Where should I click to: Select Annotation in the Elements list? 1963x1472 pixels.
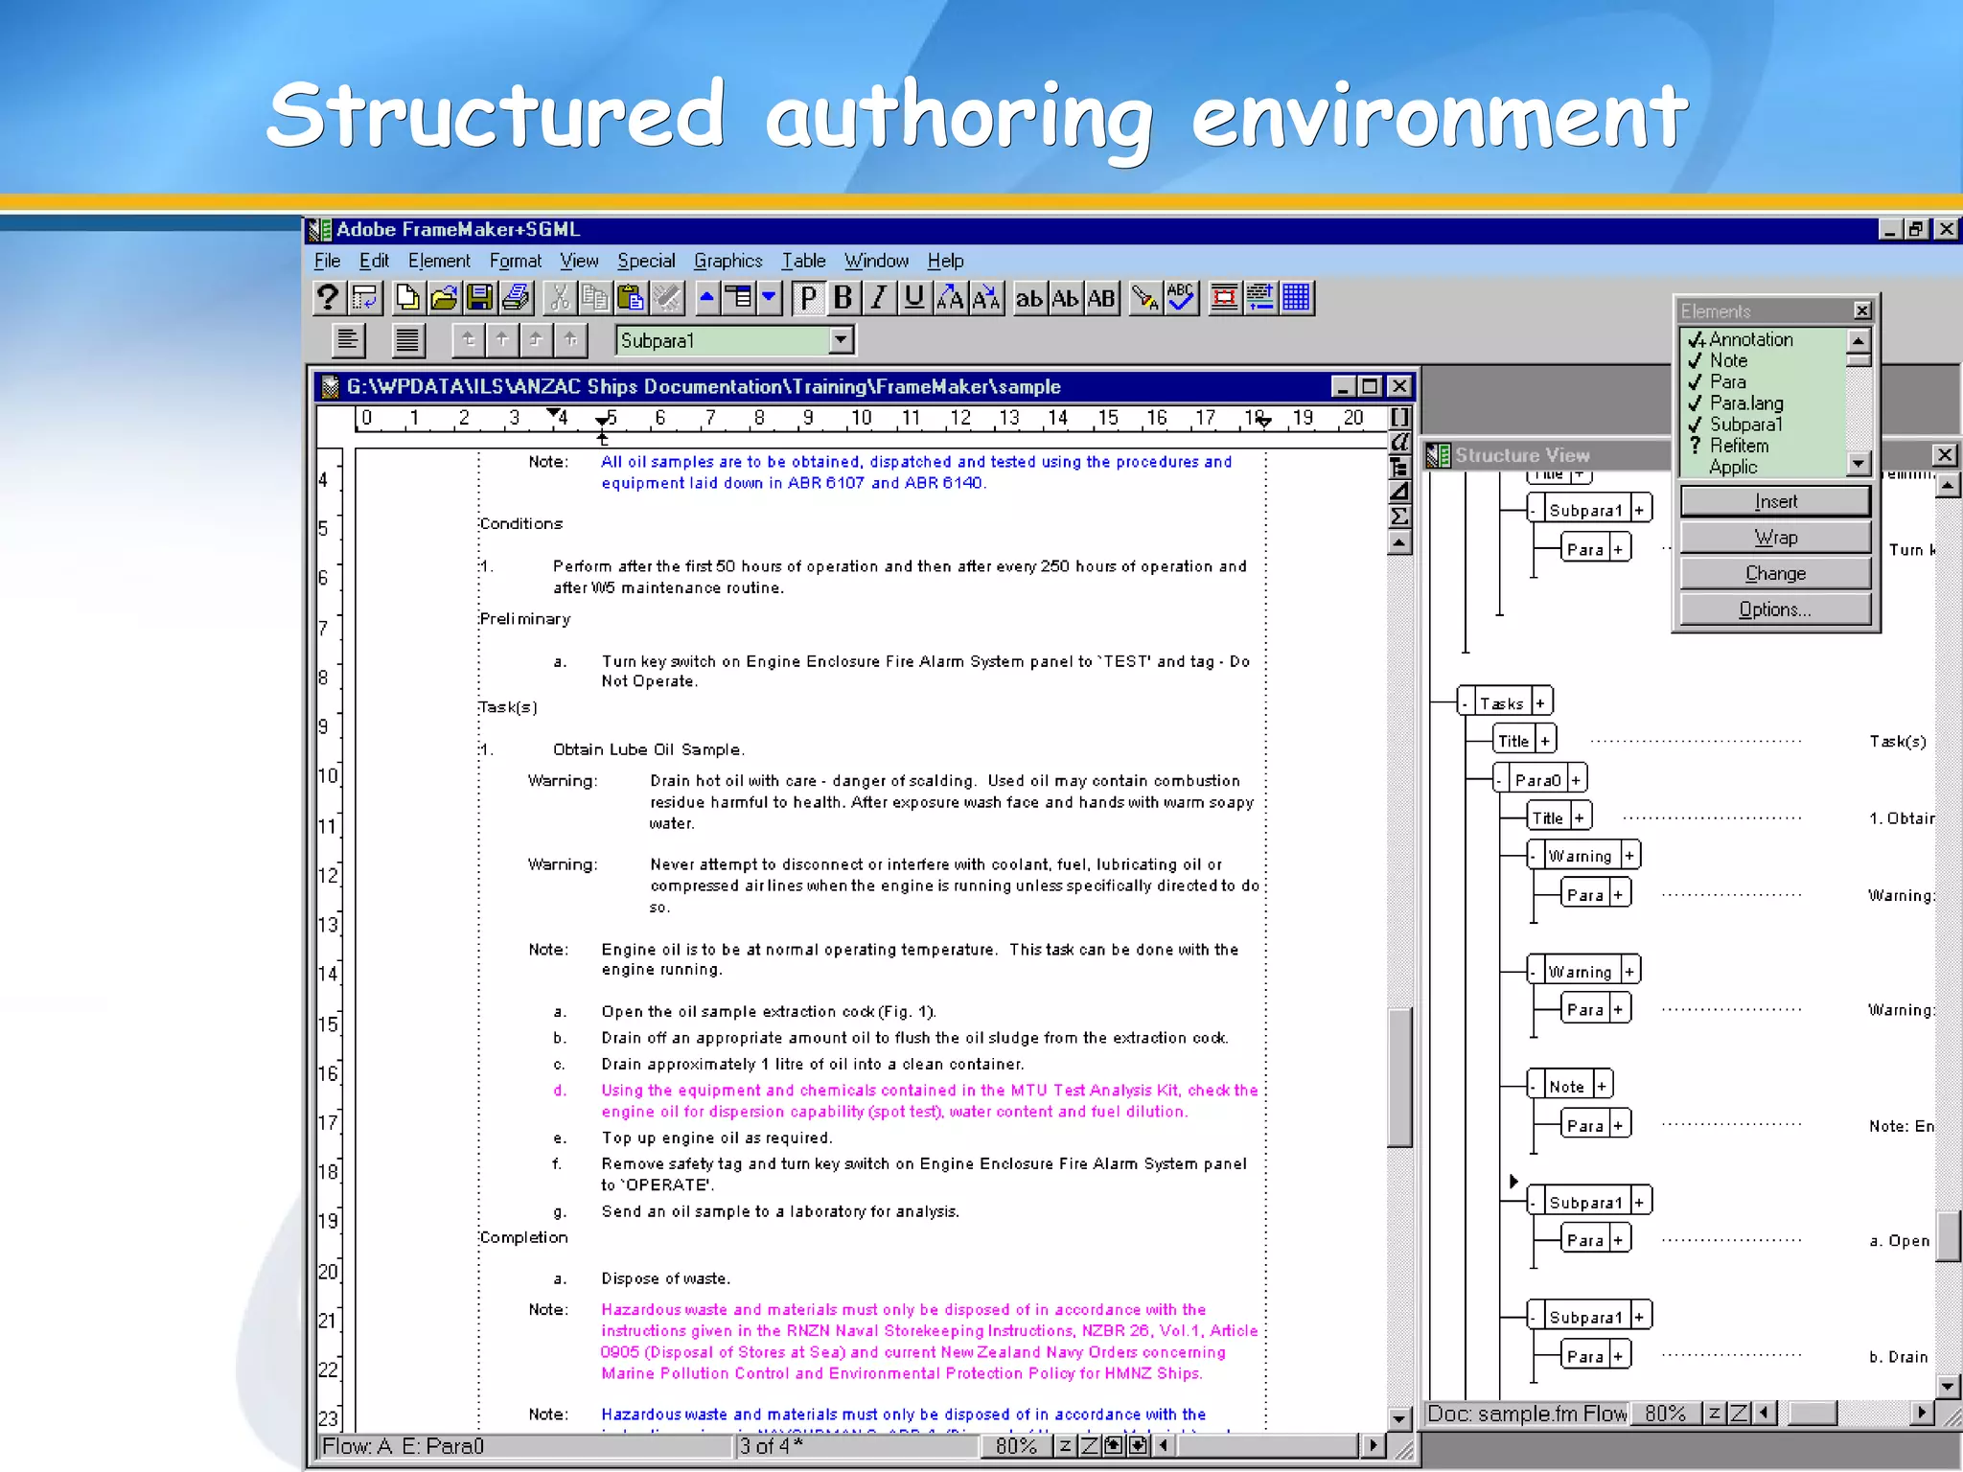(1750, 339)
